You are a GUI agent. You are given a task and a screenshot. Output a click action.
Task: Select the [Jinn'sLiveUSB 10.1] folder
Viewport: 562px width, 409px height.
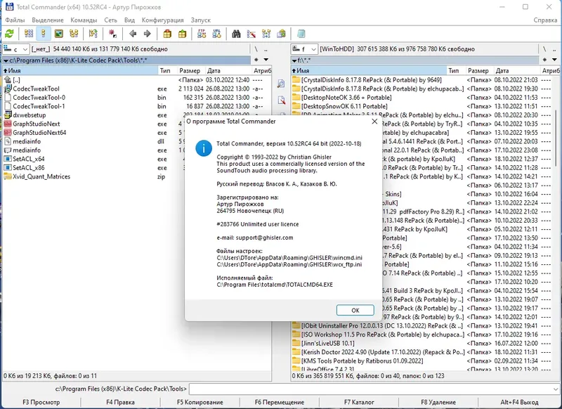[x=421, y=344]
